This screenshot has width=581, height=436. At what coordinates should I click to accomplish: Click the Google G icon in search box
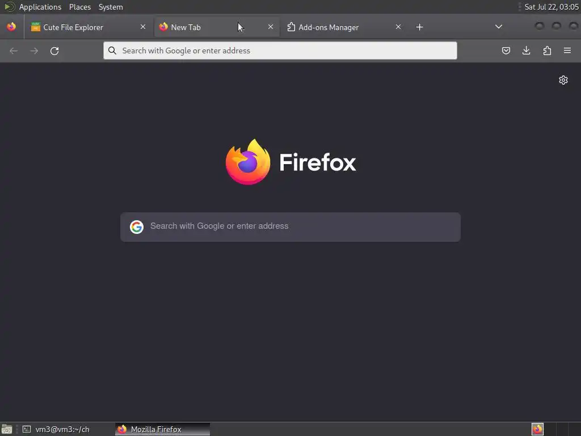136,227
